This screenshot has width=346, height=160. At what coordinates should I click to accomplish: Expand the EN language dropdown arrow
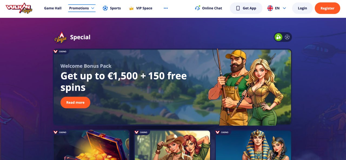(284, 8)
